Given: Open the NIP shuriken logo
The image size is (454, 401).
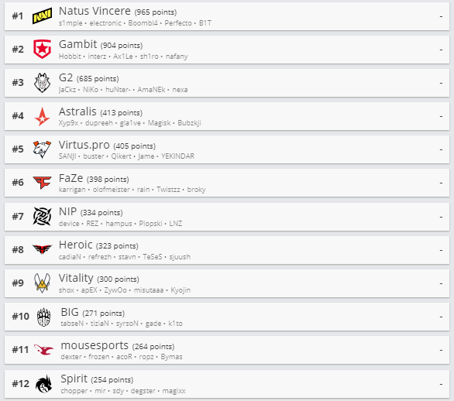Looking at the screenshot, I should [x=43, y=216].
